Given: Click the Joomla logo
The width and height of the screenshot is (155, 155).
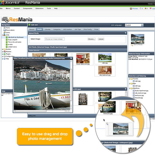Looking at the screenshot, I should point(10,2).
